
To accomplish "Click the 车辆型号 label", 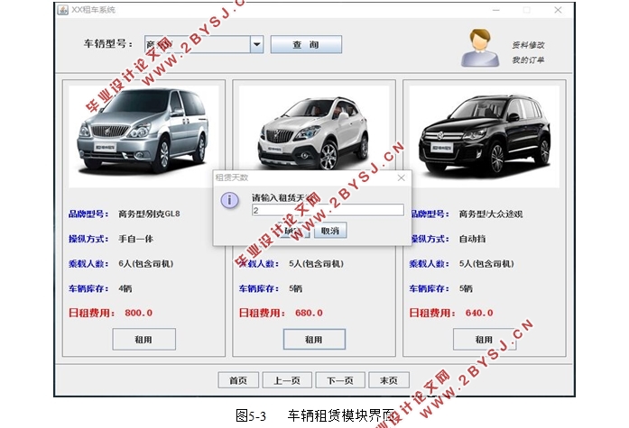I will pos(107,43).
